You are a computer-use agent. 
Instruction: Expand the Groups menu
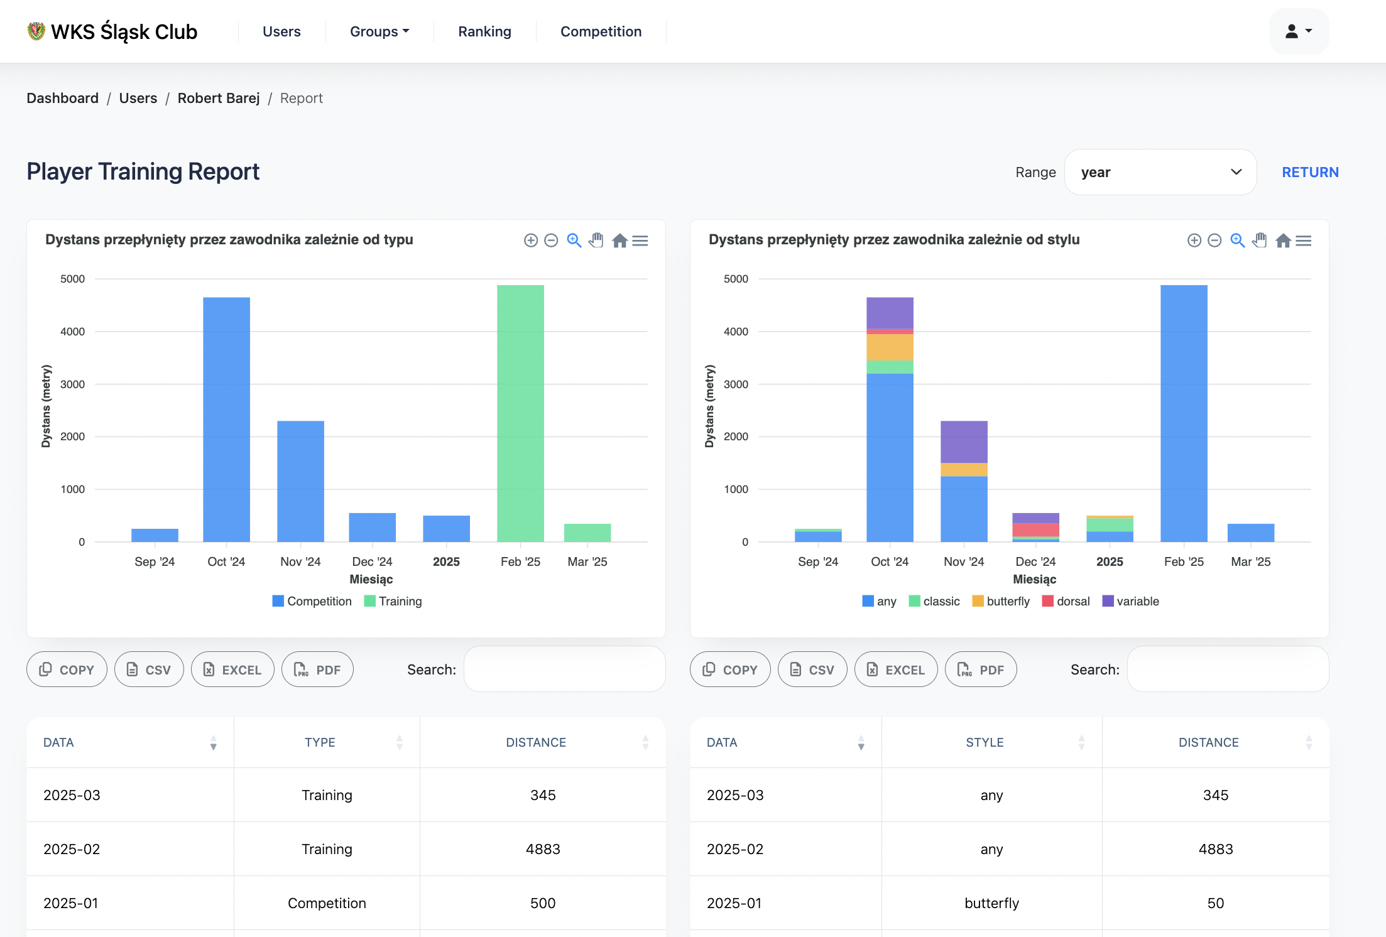(x=379, y=31)
